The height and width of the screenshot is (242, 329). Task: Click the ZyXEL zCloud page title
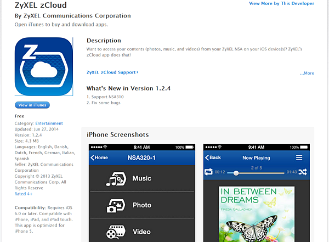(41, 5)
